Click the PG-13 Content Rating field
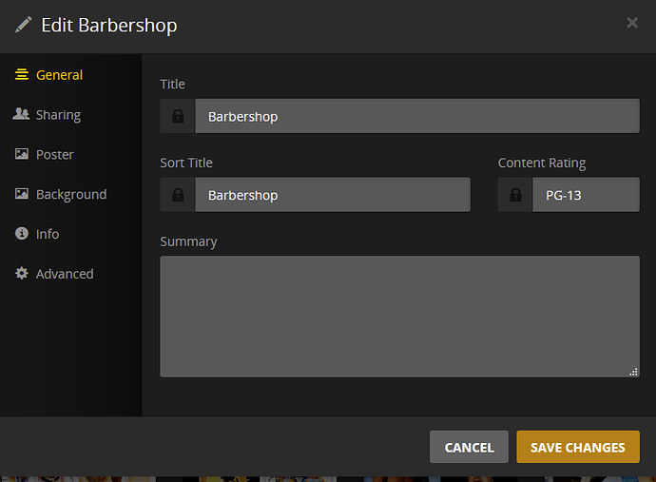 [x=586, y=195]
